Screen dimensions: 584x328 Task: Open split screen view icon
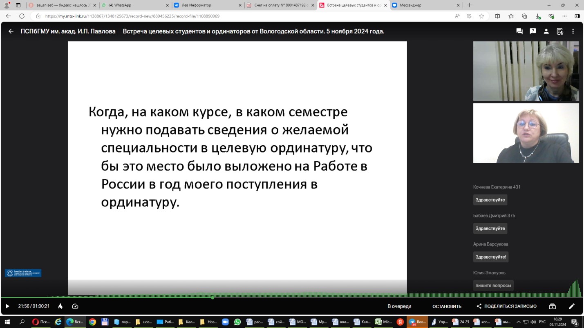pyautogui.click(x=497, y=16)
